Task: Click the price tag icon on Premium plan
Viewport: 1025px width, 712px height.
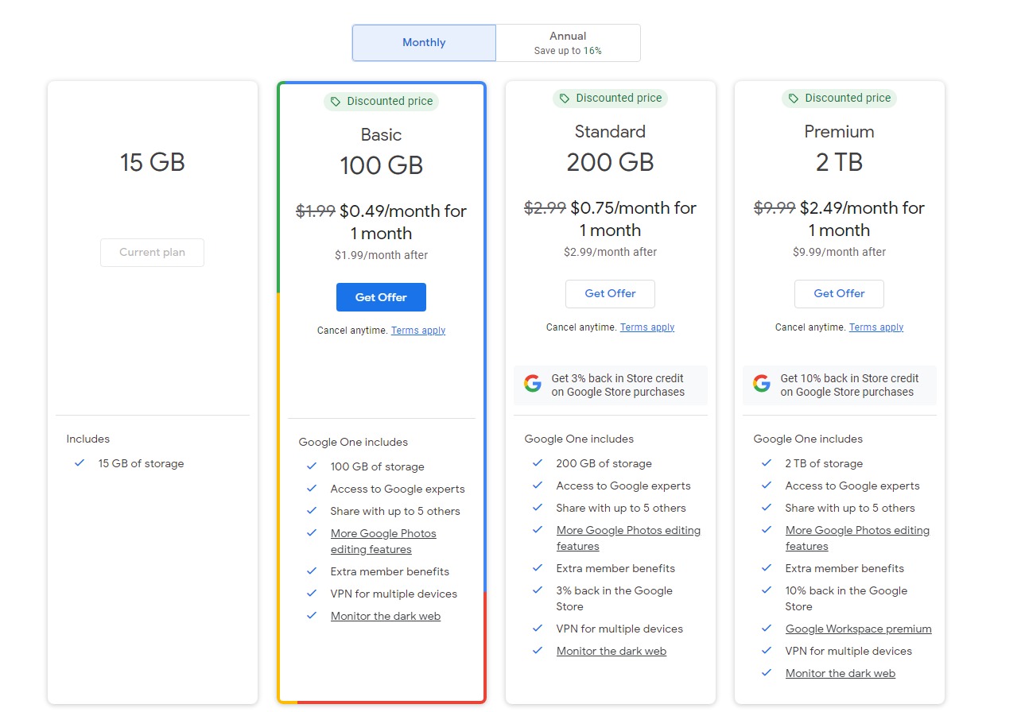Action: tap(794, 99)
